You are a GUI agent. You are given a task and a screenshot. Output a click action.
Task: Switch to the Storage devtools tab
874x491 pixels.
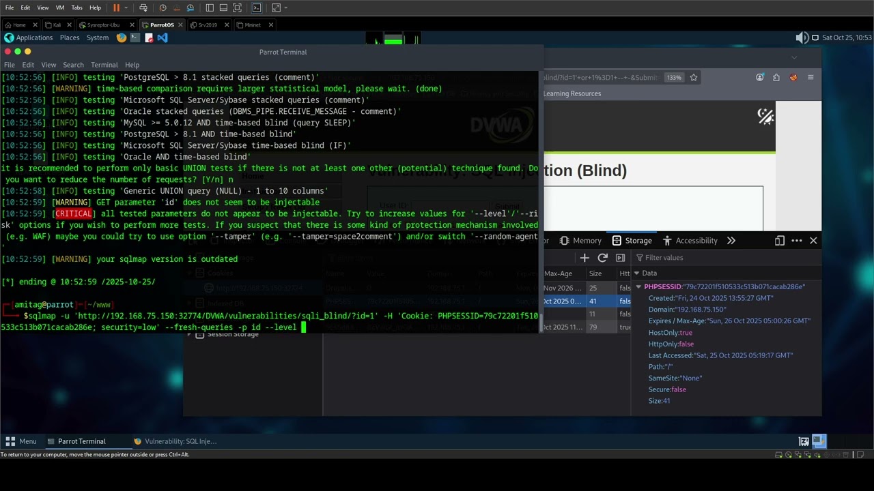coord(632,241)
